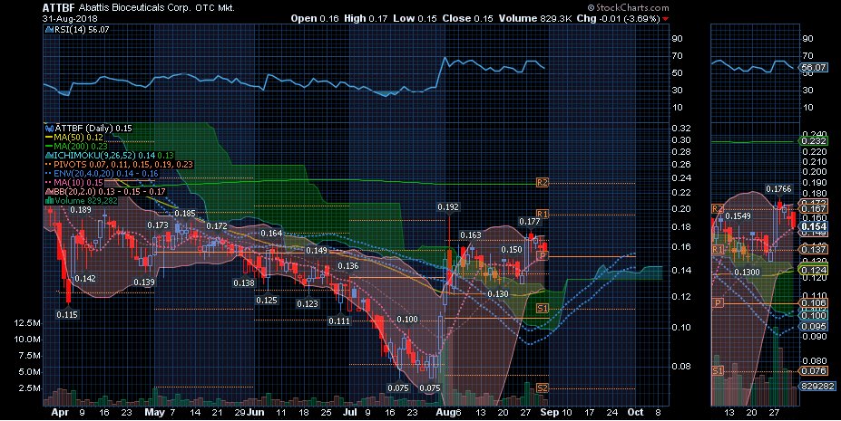Click the PIVOTS legend entry
841x421 pixels.
(122, 165)
